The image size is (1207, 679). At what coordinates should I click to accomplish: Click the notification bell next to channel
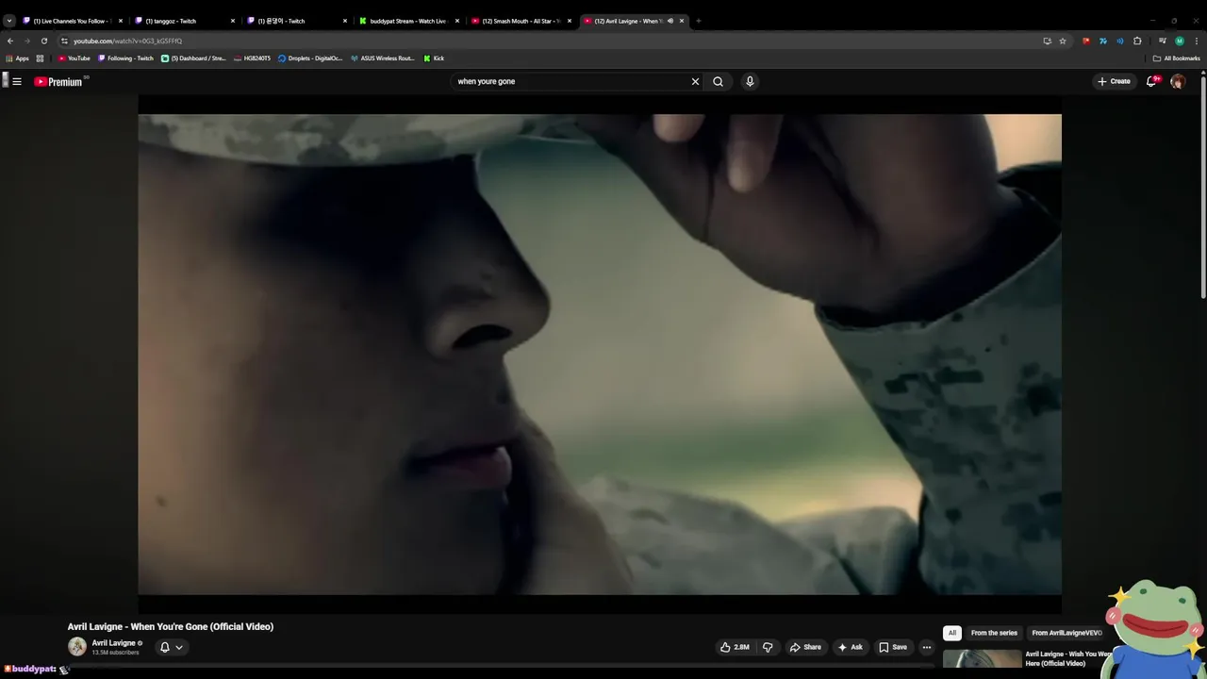pyautogui.click(x=164, y=647)
